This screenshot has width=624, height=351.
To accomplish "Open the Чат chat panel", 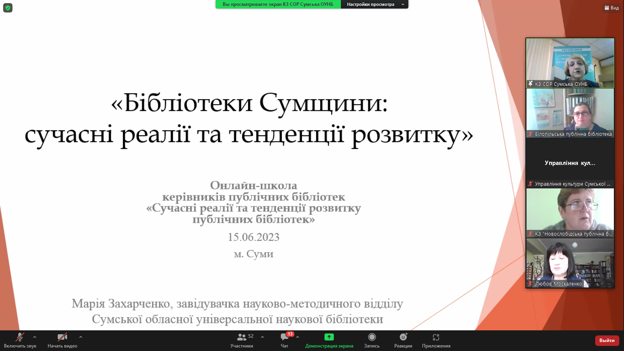I will pos(285,340).
